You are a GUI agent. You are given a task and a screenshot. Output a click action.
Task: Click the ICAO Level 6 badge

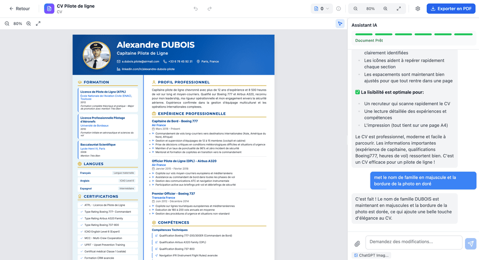126,181
